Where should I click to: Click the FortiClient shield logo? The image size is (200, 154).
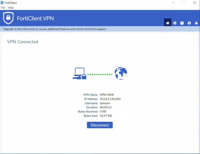[8, 18]
